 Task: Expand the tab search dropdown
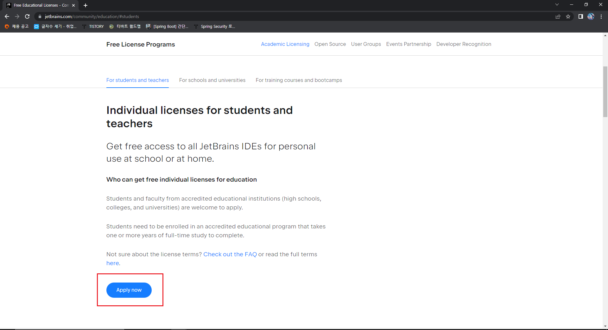point(557,4)
